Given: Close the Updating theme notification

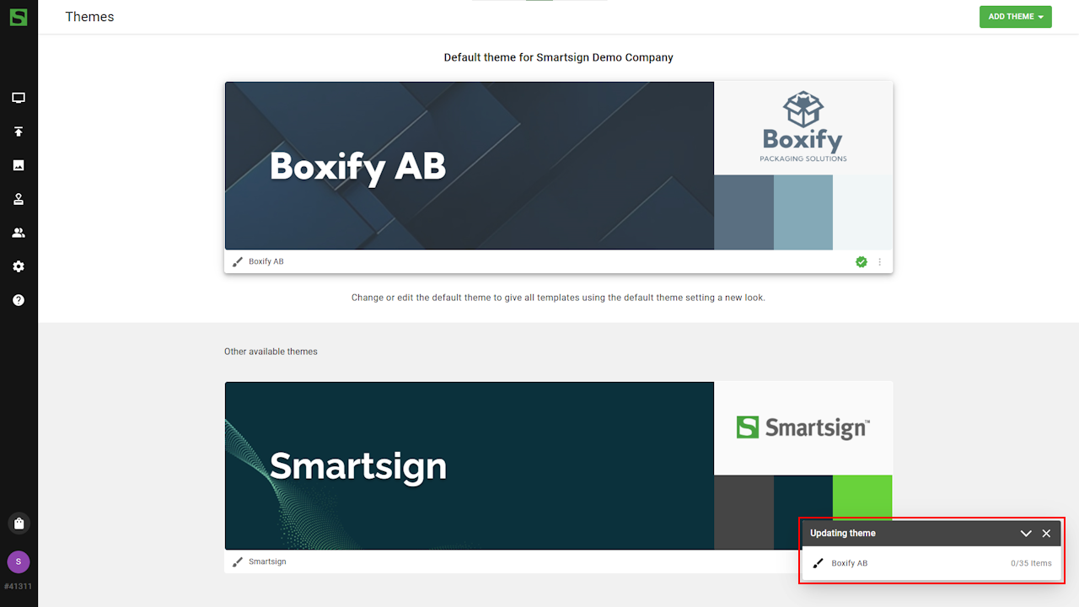Looking at the screenshot, I should coord(1046,533).
